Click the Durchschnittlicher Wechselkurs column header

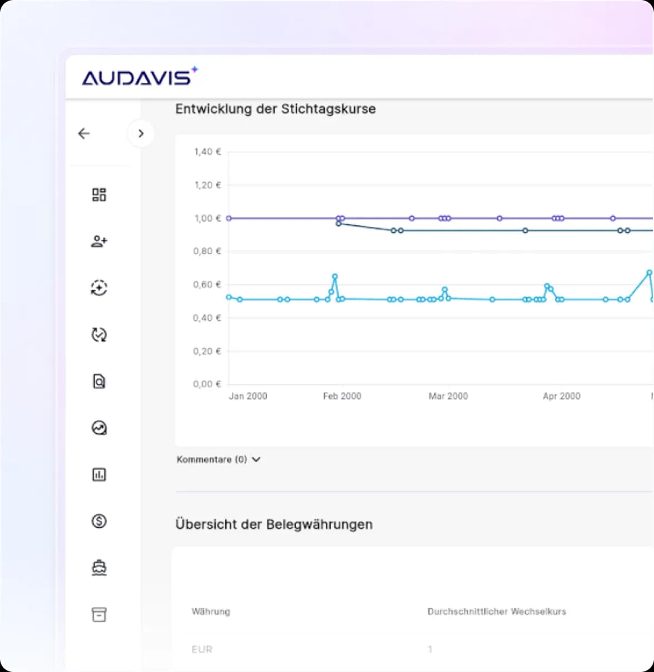(x=497, y=611)
